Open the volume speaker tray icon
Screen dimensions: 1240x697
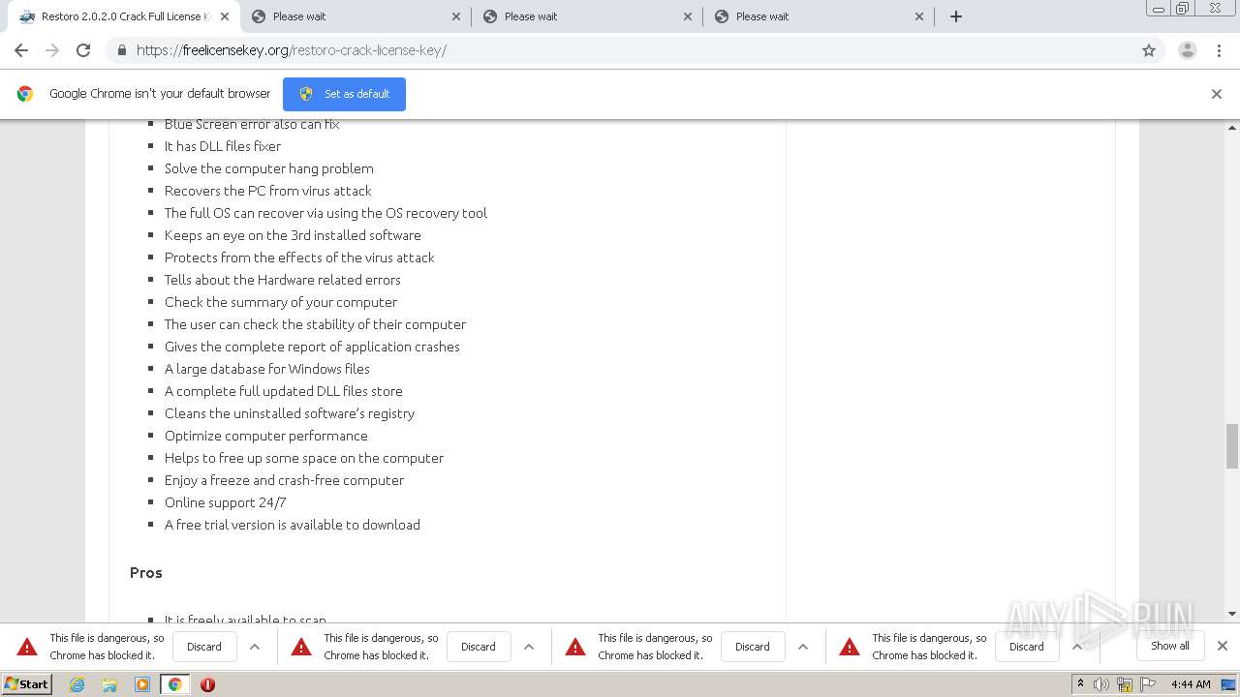point(1101,684)
